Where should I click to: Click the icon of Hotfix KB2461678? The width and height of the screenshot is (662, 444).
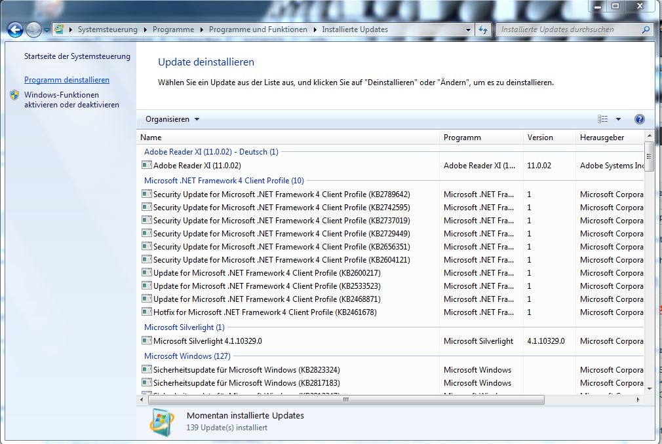(x=147, y=312)
